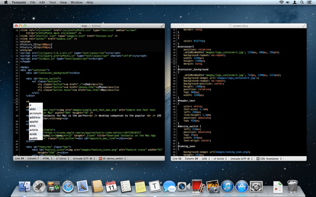Image resolution: width=316 pixels, height=197 pixels.
Task: Click the Wi-Fi status icon
Action: (281, 2)
